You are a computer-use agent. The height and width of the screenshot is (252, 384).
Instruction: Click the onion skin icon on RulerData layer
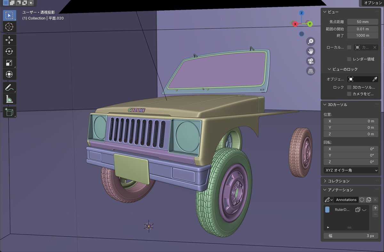tap(358, 210)
